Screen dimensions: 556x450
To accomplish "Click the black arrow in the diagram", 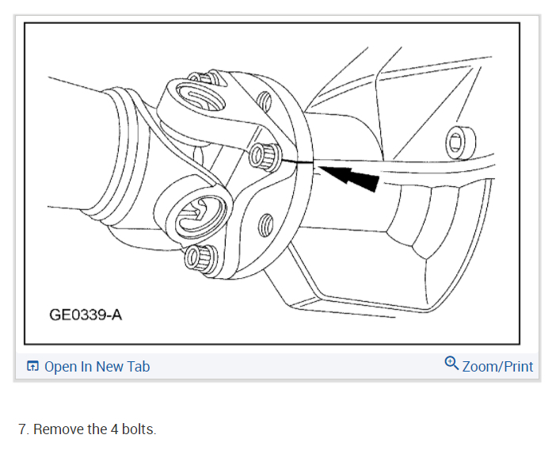I will pos(349,178).
